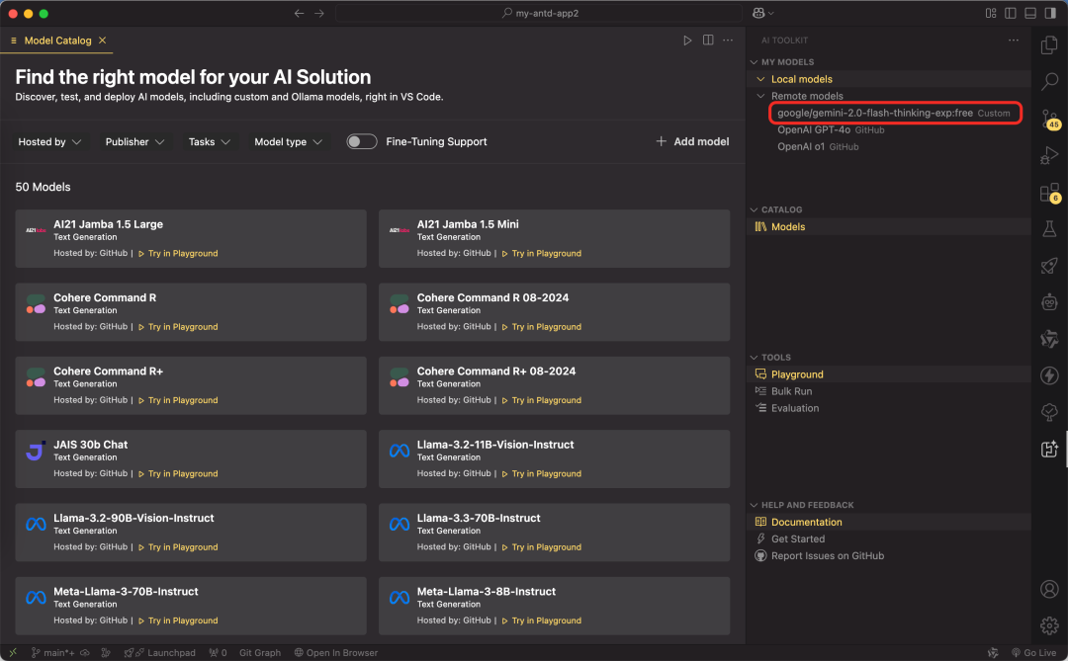Open the Run and Debug view
1068x661 pixels.
pyautogui.click(x=1049, y=155)
